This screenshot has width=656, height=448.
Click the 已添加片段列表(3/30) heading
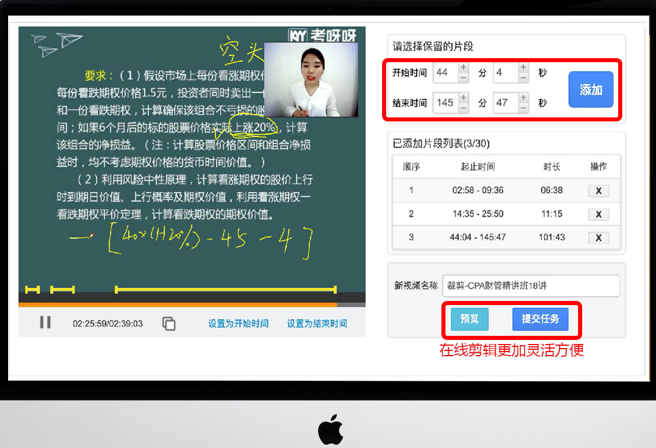[441, 144]
